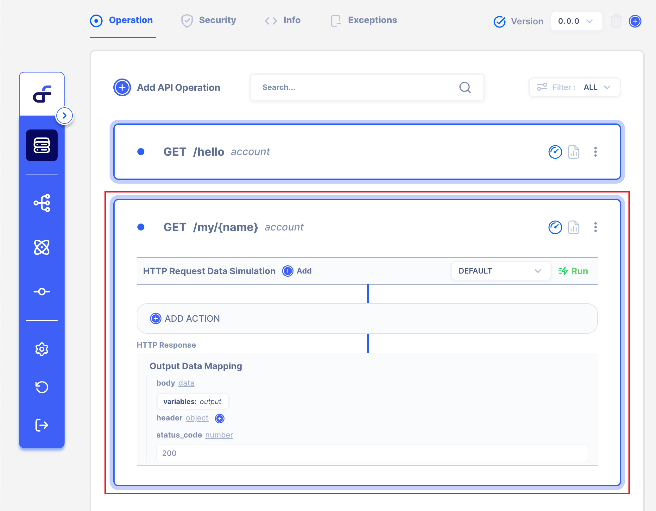Toggle the blue status dot on GET /hello
The image size is (656, 511).
tap(141, 152)
